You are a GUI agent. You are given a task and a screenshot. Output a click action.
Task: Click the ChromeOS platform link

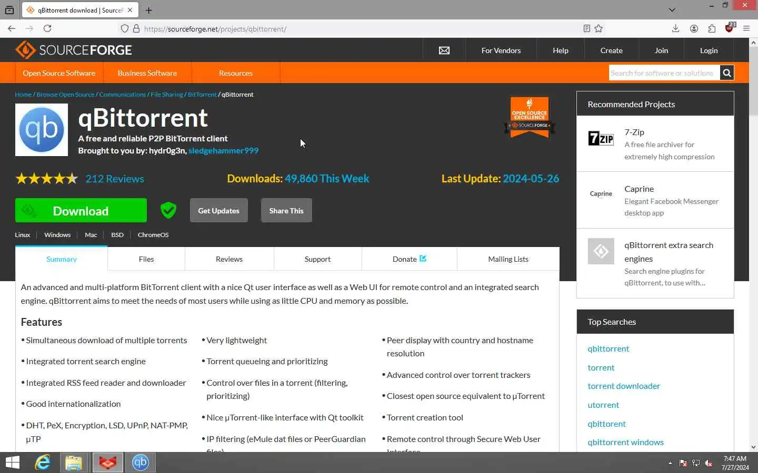click(153, 235)
